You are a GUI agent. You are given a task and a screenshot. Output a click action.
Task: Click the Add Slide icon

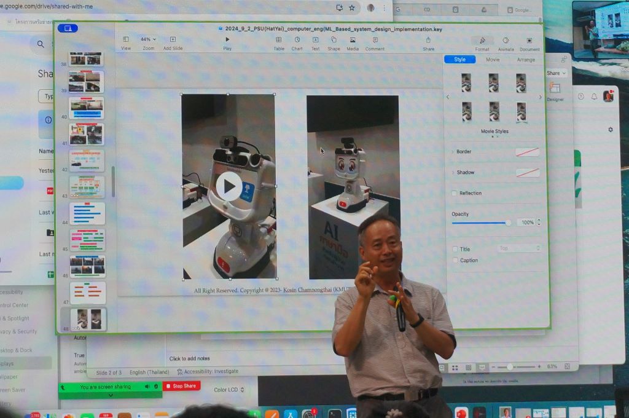(173, 40)
